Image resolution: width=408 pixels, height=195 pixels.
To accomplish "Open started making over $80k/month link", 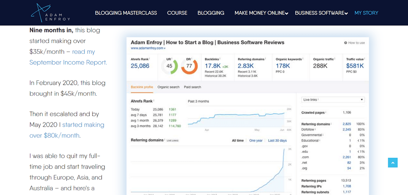I will pyautogui.click(x=67, y=130).
